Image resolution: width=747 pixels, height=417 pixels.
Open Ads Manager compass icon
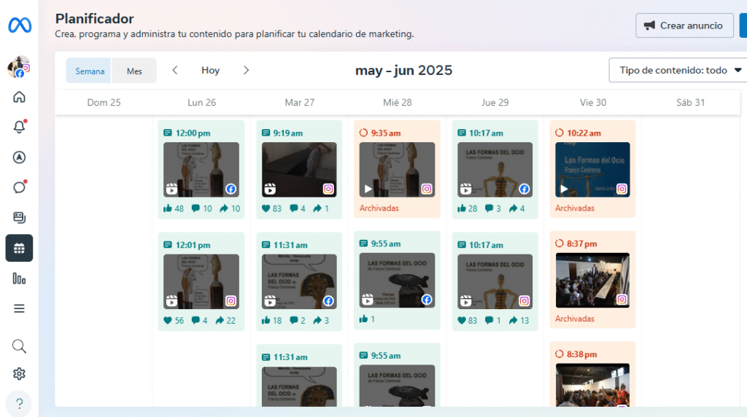point(19,157)
